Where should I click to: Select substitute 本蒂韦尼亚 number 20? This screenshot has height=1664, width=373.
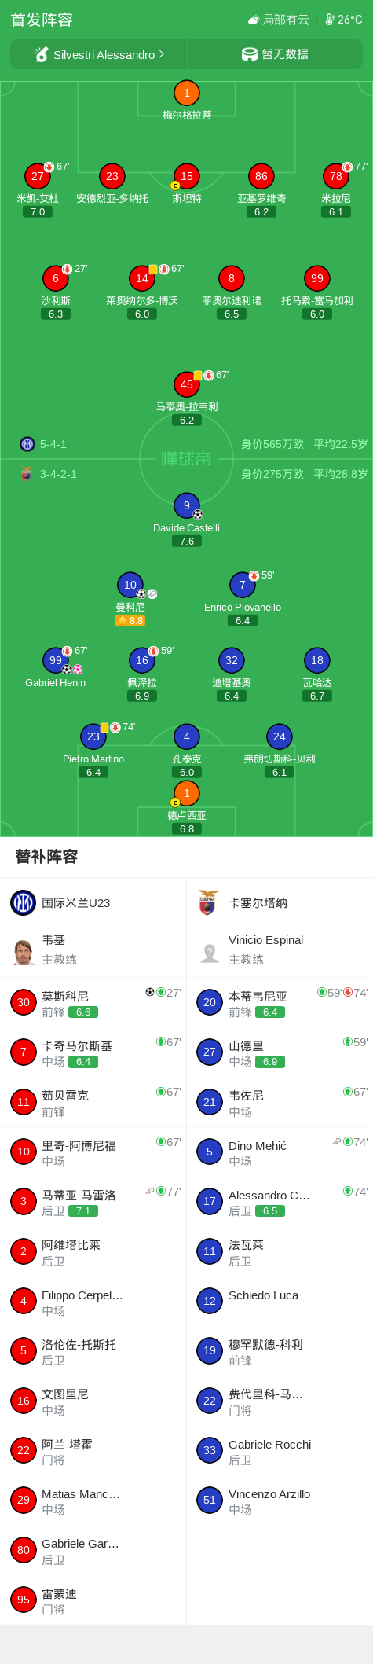[210, 1002]
